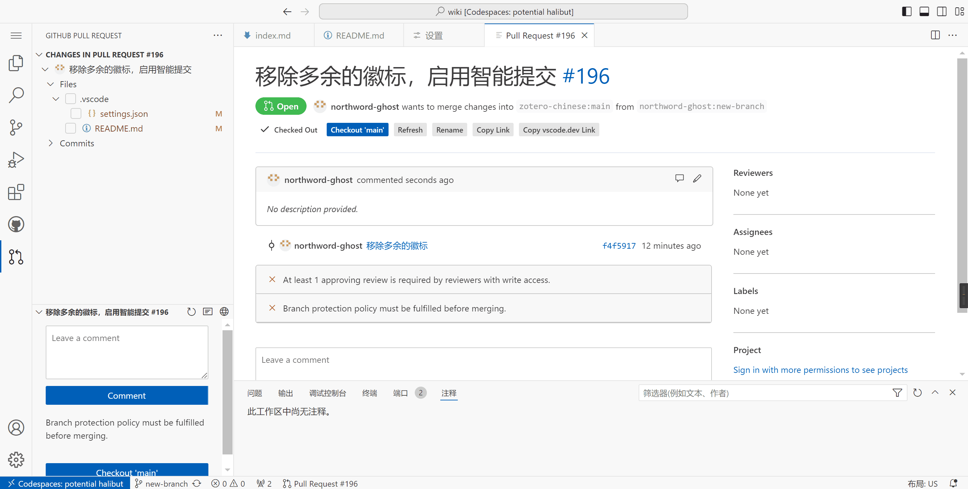Collapse the Files tree section
This screenshot has width=968, height=489.
coord(51,84)
